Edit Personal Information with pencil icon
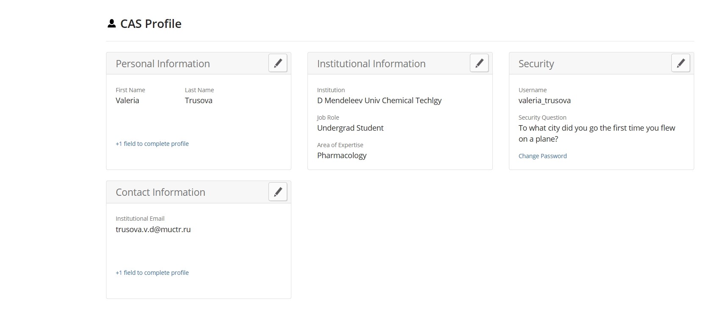Screen dimensions: 701x326 click(278, 63)
